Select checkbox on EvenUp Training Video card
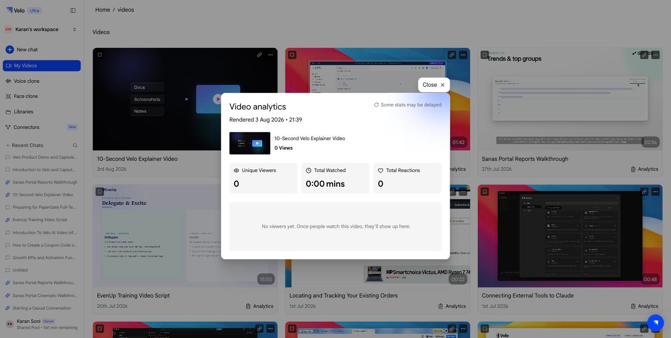 [x=100, y=191]
